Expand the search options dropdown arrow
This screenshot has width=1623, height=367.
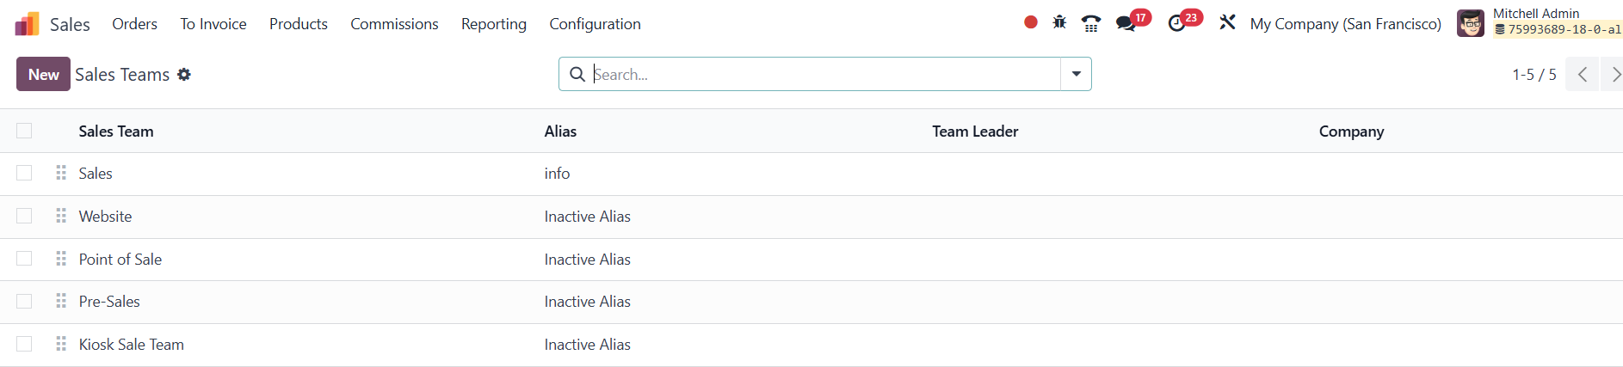[1076, 74]
